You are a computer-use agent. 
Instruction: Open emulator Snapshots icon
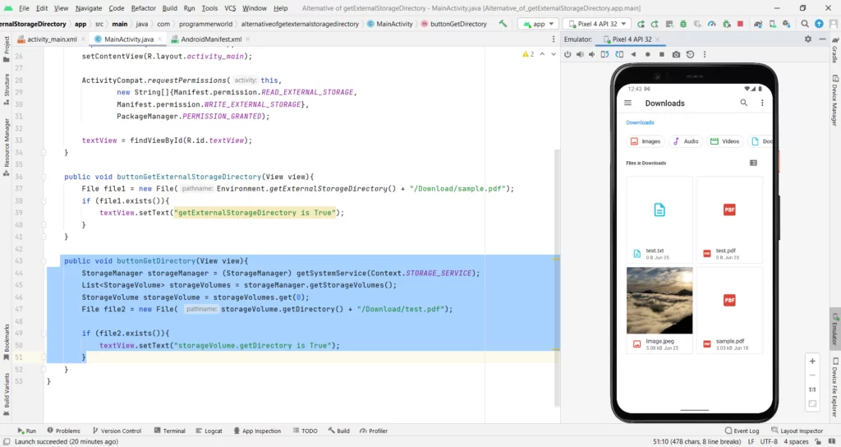click(690, 54)
